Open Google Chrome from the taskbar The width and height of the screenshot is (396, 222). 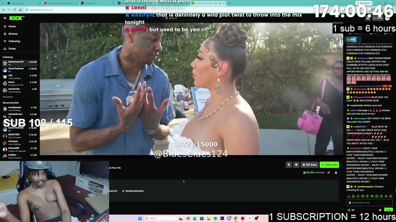[236, 219]
